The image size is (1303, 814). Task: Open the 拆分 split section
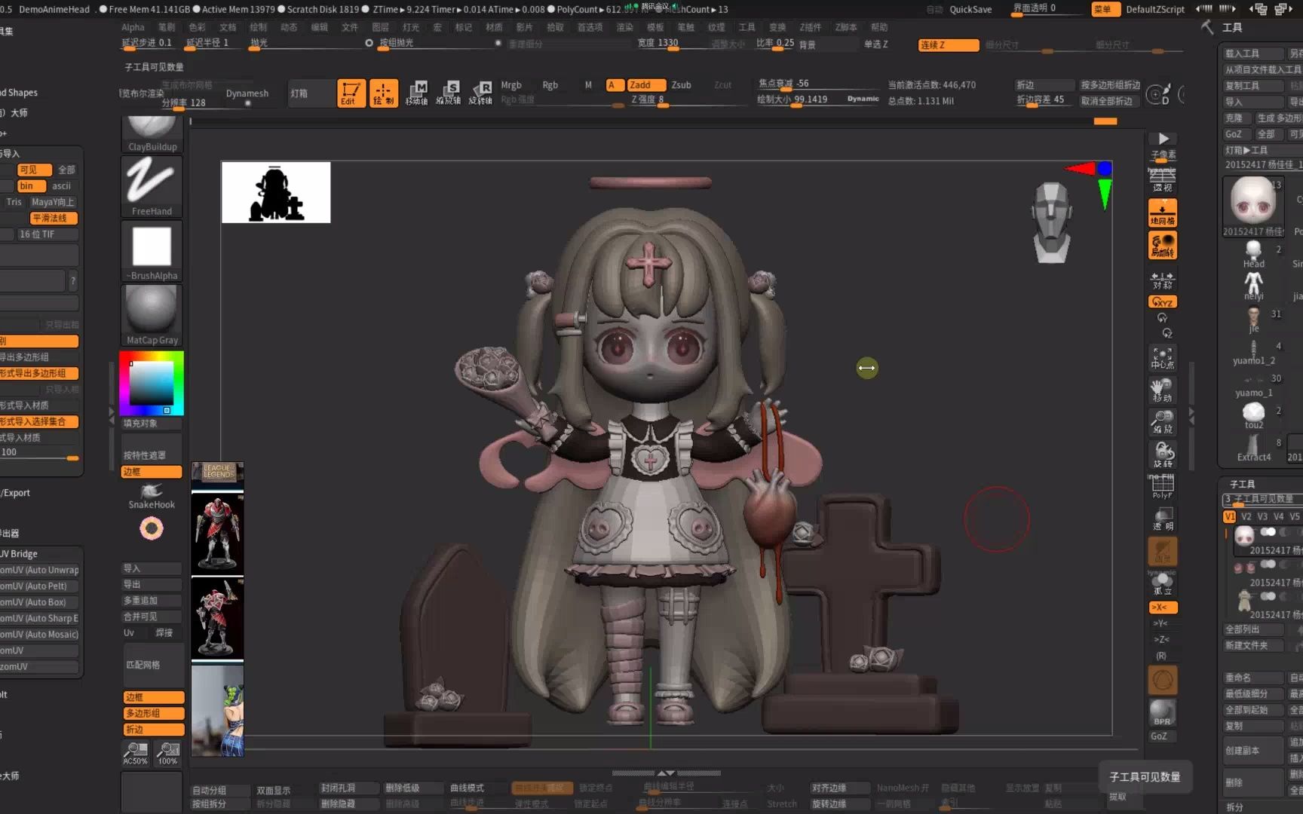pyautogui.click(x=1234, y=806)
